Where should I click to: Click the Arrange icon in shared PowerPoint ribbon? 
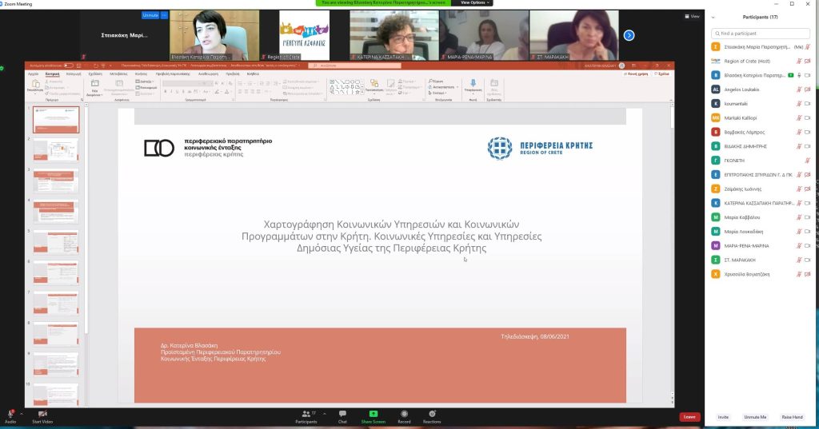coord(374,84)
